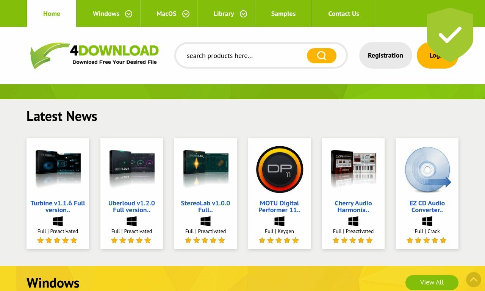Open the Harmonia keyboard product image

353,169
